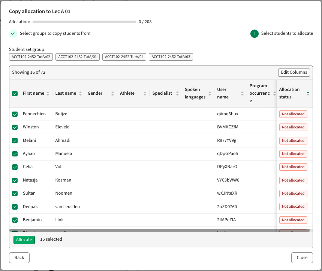Sort by Spoken languages column arrows

point(210,94)
